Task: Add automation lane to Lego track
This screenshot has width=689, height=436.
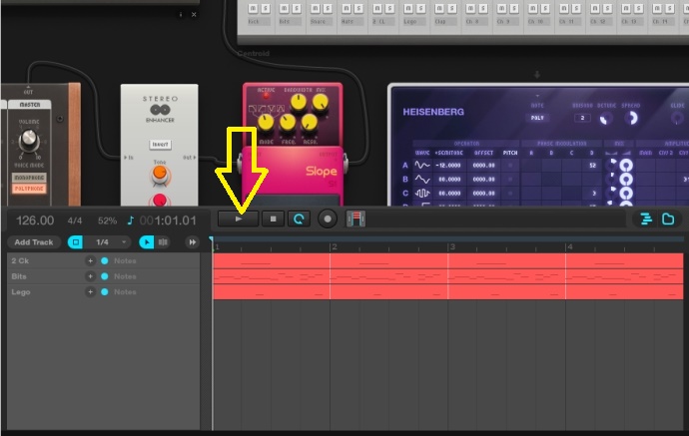Action: click(x=90, y=292)
